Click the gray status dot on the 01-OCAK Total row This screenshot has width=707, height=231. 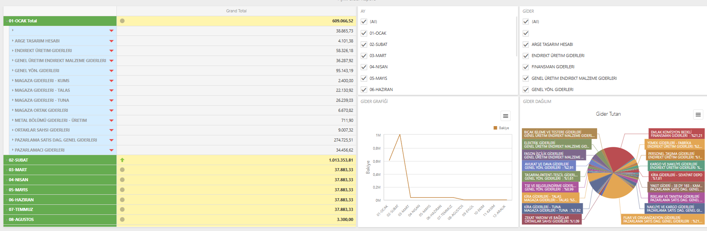122,21
